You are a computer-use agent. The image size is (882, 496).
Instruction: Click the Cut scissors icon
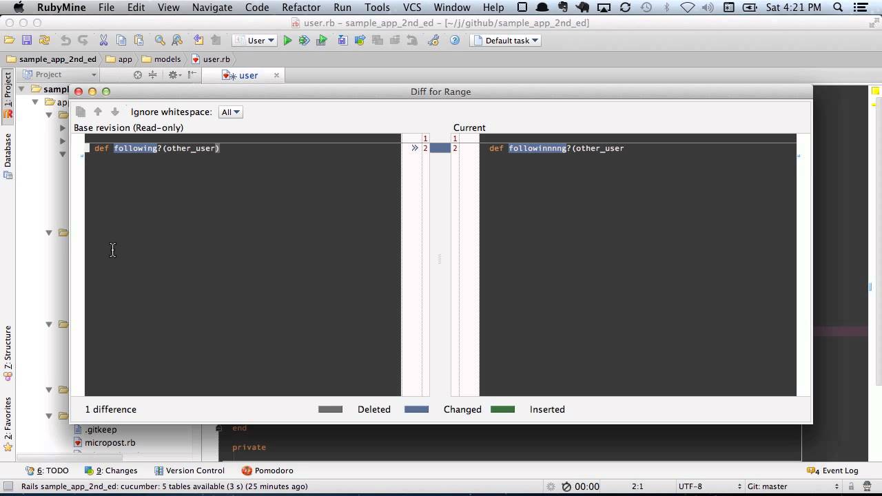click(103, 41)
